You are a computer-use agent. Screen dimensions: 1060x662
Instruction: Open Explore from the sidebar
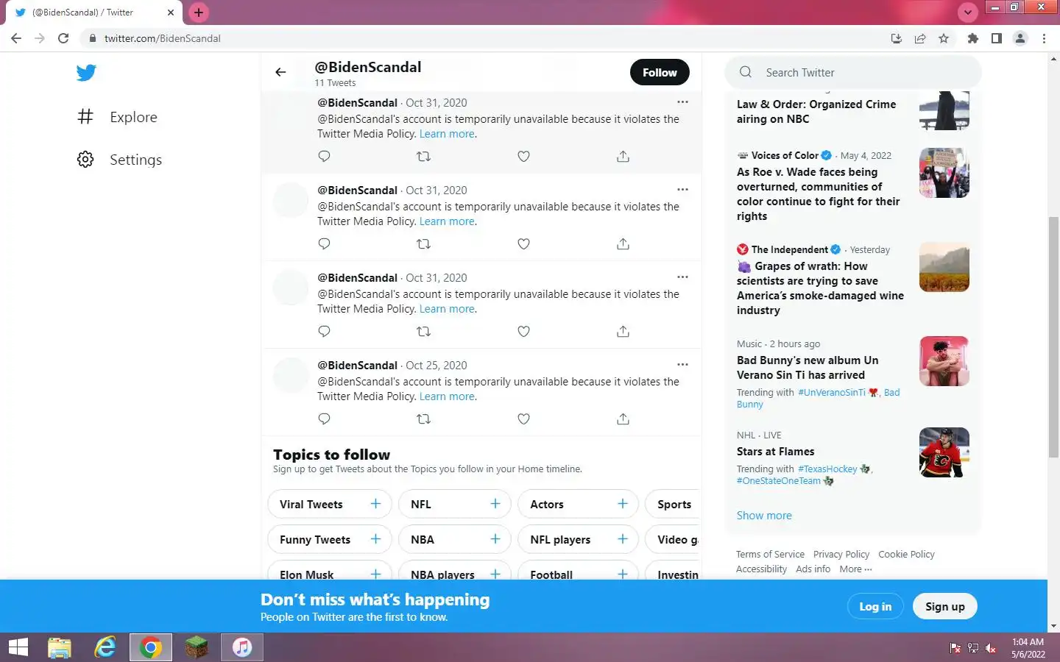tap(118, 117)
